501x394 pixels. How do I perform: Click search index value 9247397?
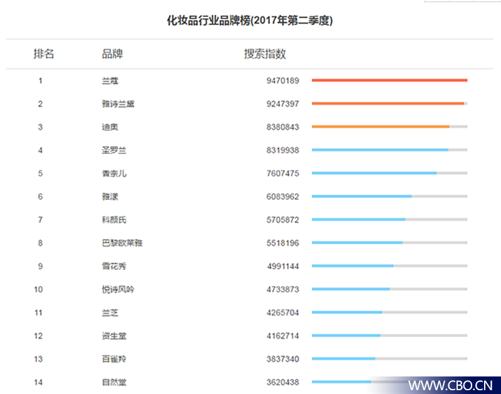283,104
